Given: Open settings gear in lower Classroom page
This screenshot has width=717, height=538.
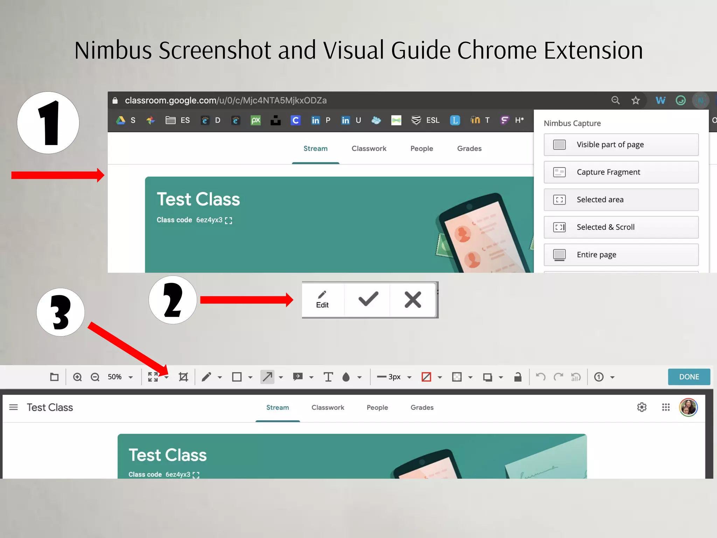Looking at the screenshot, I should pos(642,407).
